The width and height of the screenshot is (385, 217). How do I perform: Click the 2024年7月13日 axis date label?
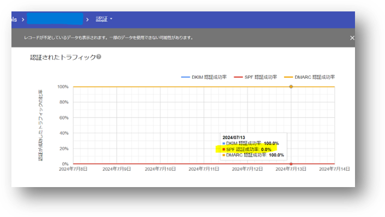291,169
